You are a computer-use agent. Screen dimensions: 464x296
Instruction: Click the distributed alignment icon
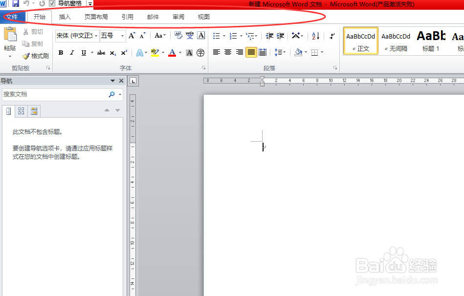263,52
